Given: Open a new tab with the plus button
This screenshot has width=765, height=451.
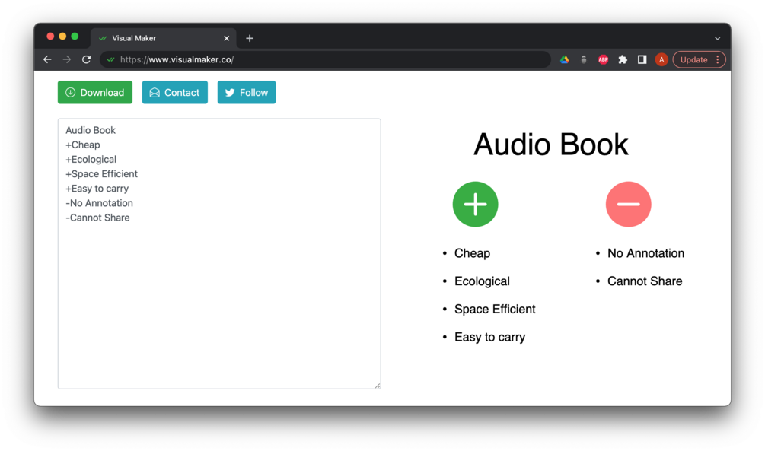Looking at the screenshot, I should coord(250,37).
